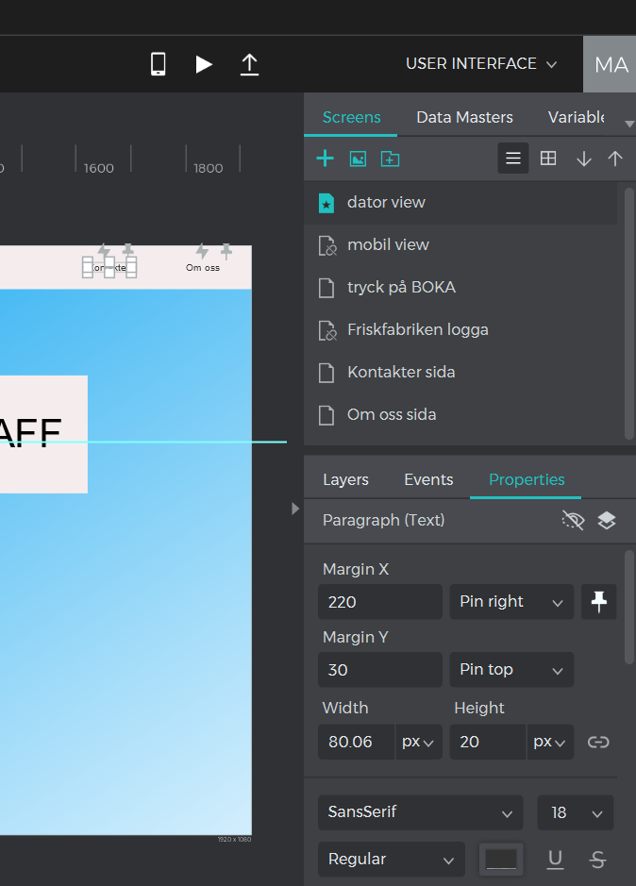Toggle the pin position button
The height and width of the screenshot is (886, 636).
pos(598,602)
